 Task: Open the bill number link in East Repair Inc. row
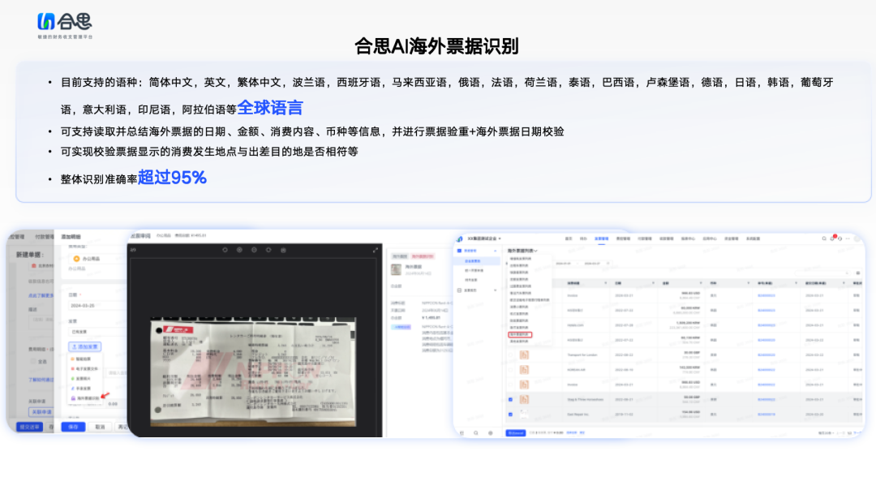point(766,414)
